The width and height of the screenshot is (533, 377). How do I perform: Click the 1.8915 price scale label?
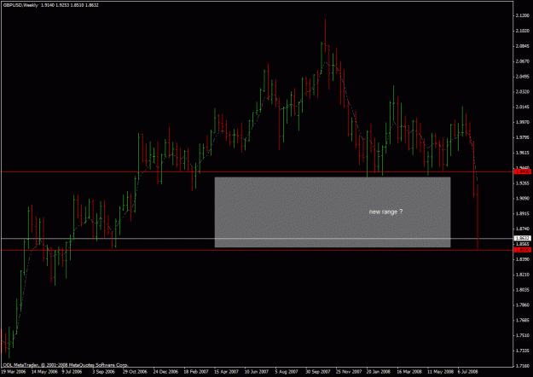[523, 213]
